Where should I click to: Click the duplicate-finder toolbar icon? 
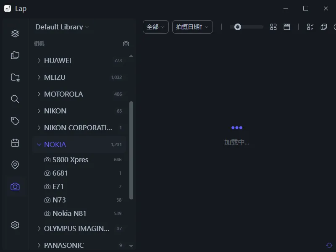[x=324, y=27]
